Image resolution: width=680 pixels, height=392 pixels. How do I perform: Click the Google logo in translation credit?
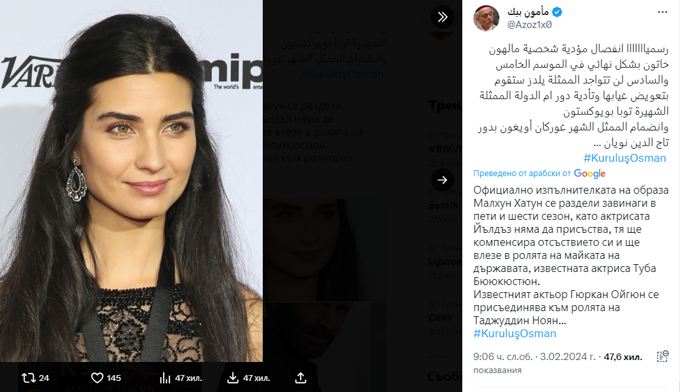(x=589, y=174)
